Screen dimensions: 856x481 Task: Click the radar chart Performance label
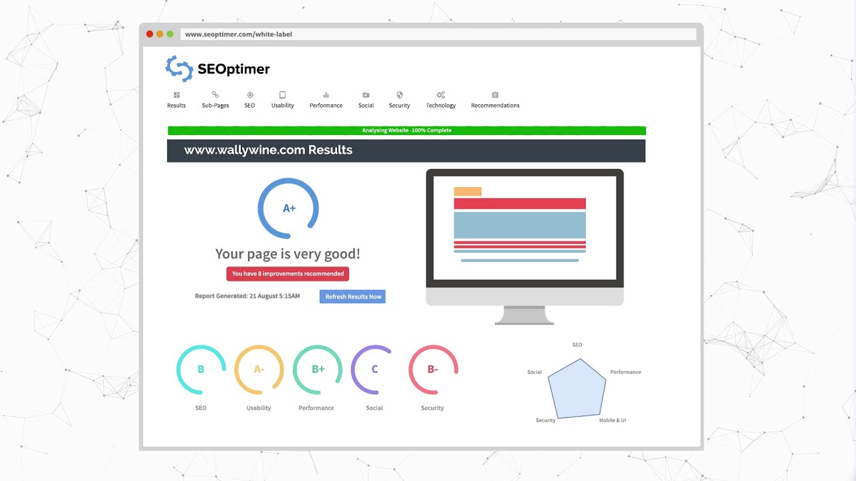[x=626, y=372]
